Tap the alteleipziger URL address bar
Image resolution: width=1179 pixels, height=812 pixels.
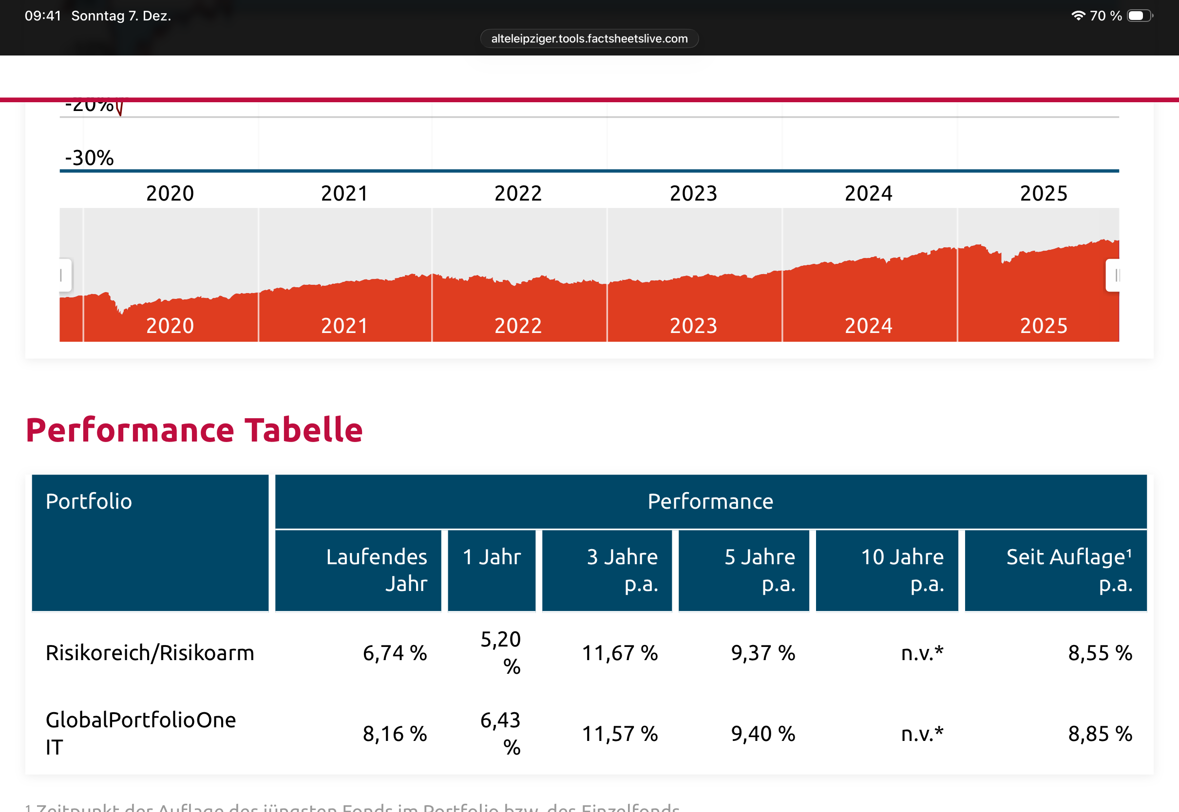[x=589, y=38]
